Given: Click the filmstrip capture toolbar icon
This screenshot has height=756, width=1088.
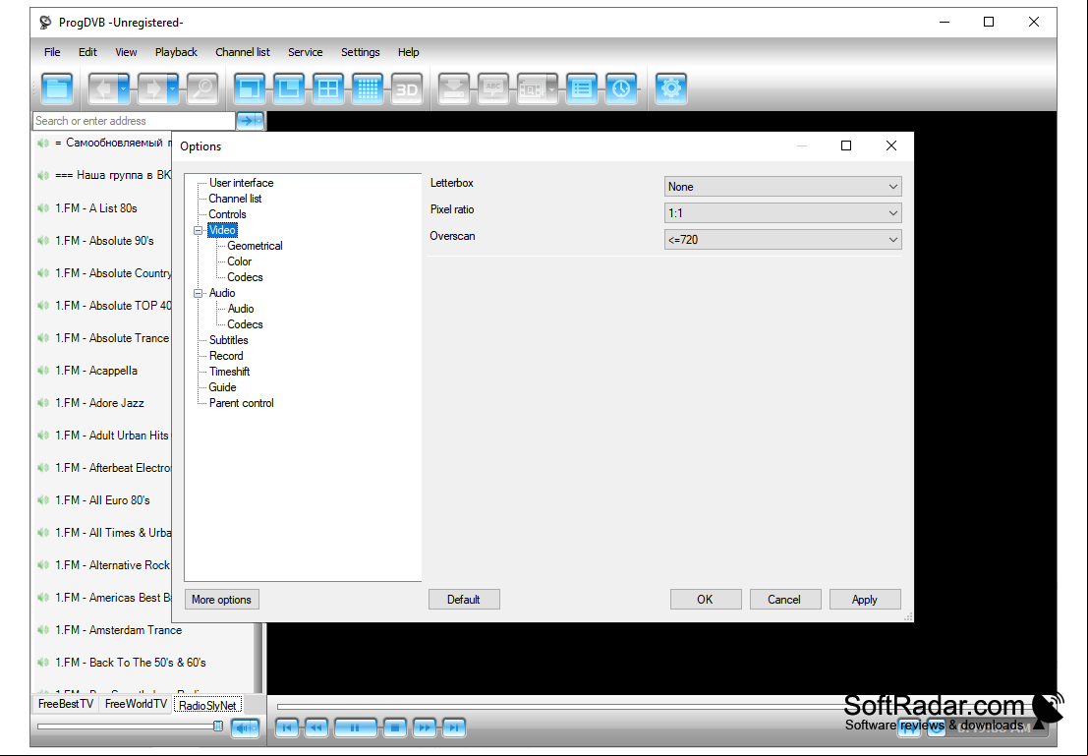Looking at the screenshot, I should 532,88.
